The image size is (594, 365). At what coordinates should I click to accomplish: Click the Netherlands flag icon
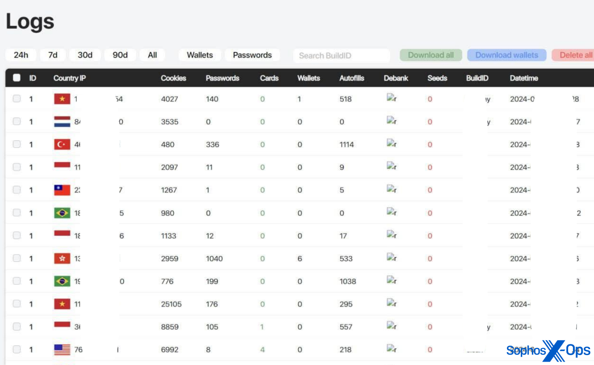pos(62,122)
